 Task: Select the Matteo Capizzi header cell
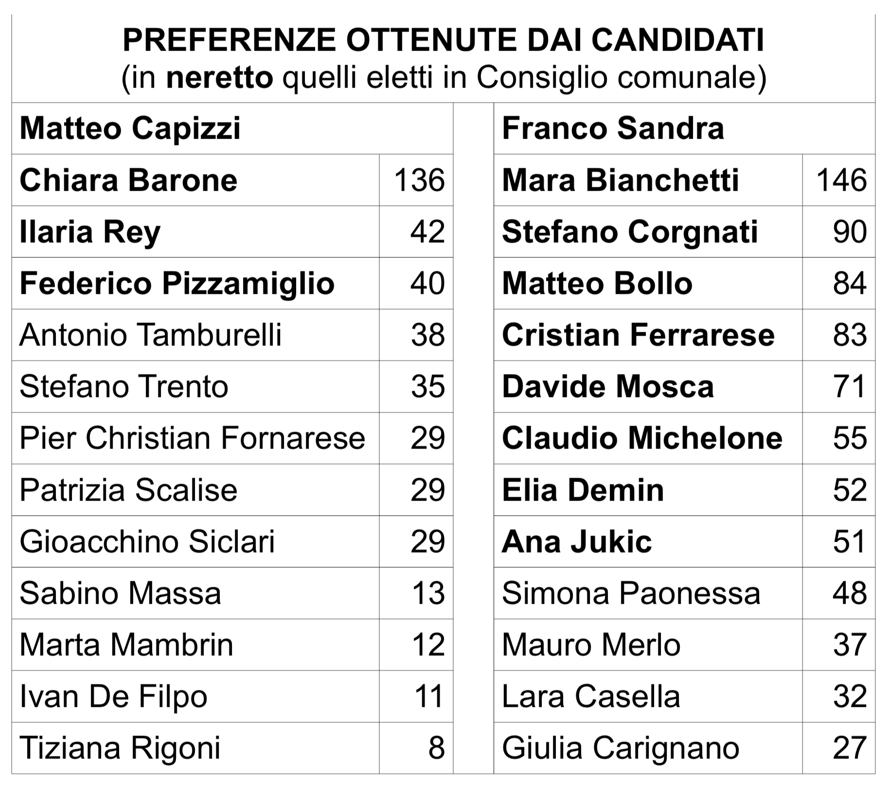click(130, 128)
